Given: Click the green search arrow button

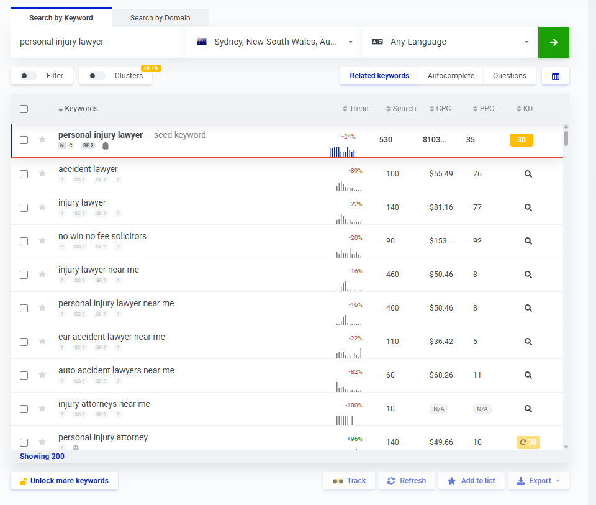Looking at the screenshot, I should coord(553,42).
